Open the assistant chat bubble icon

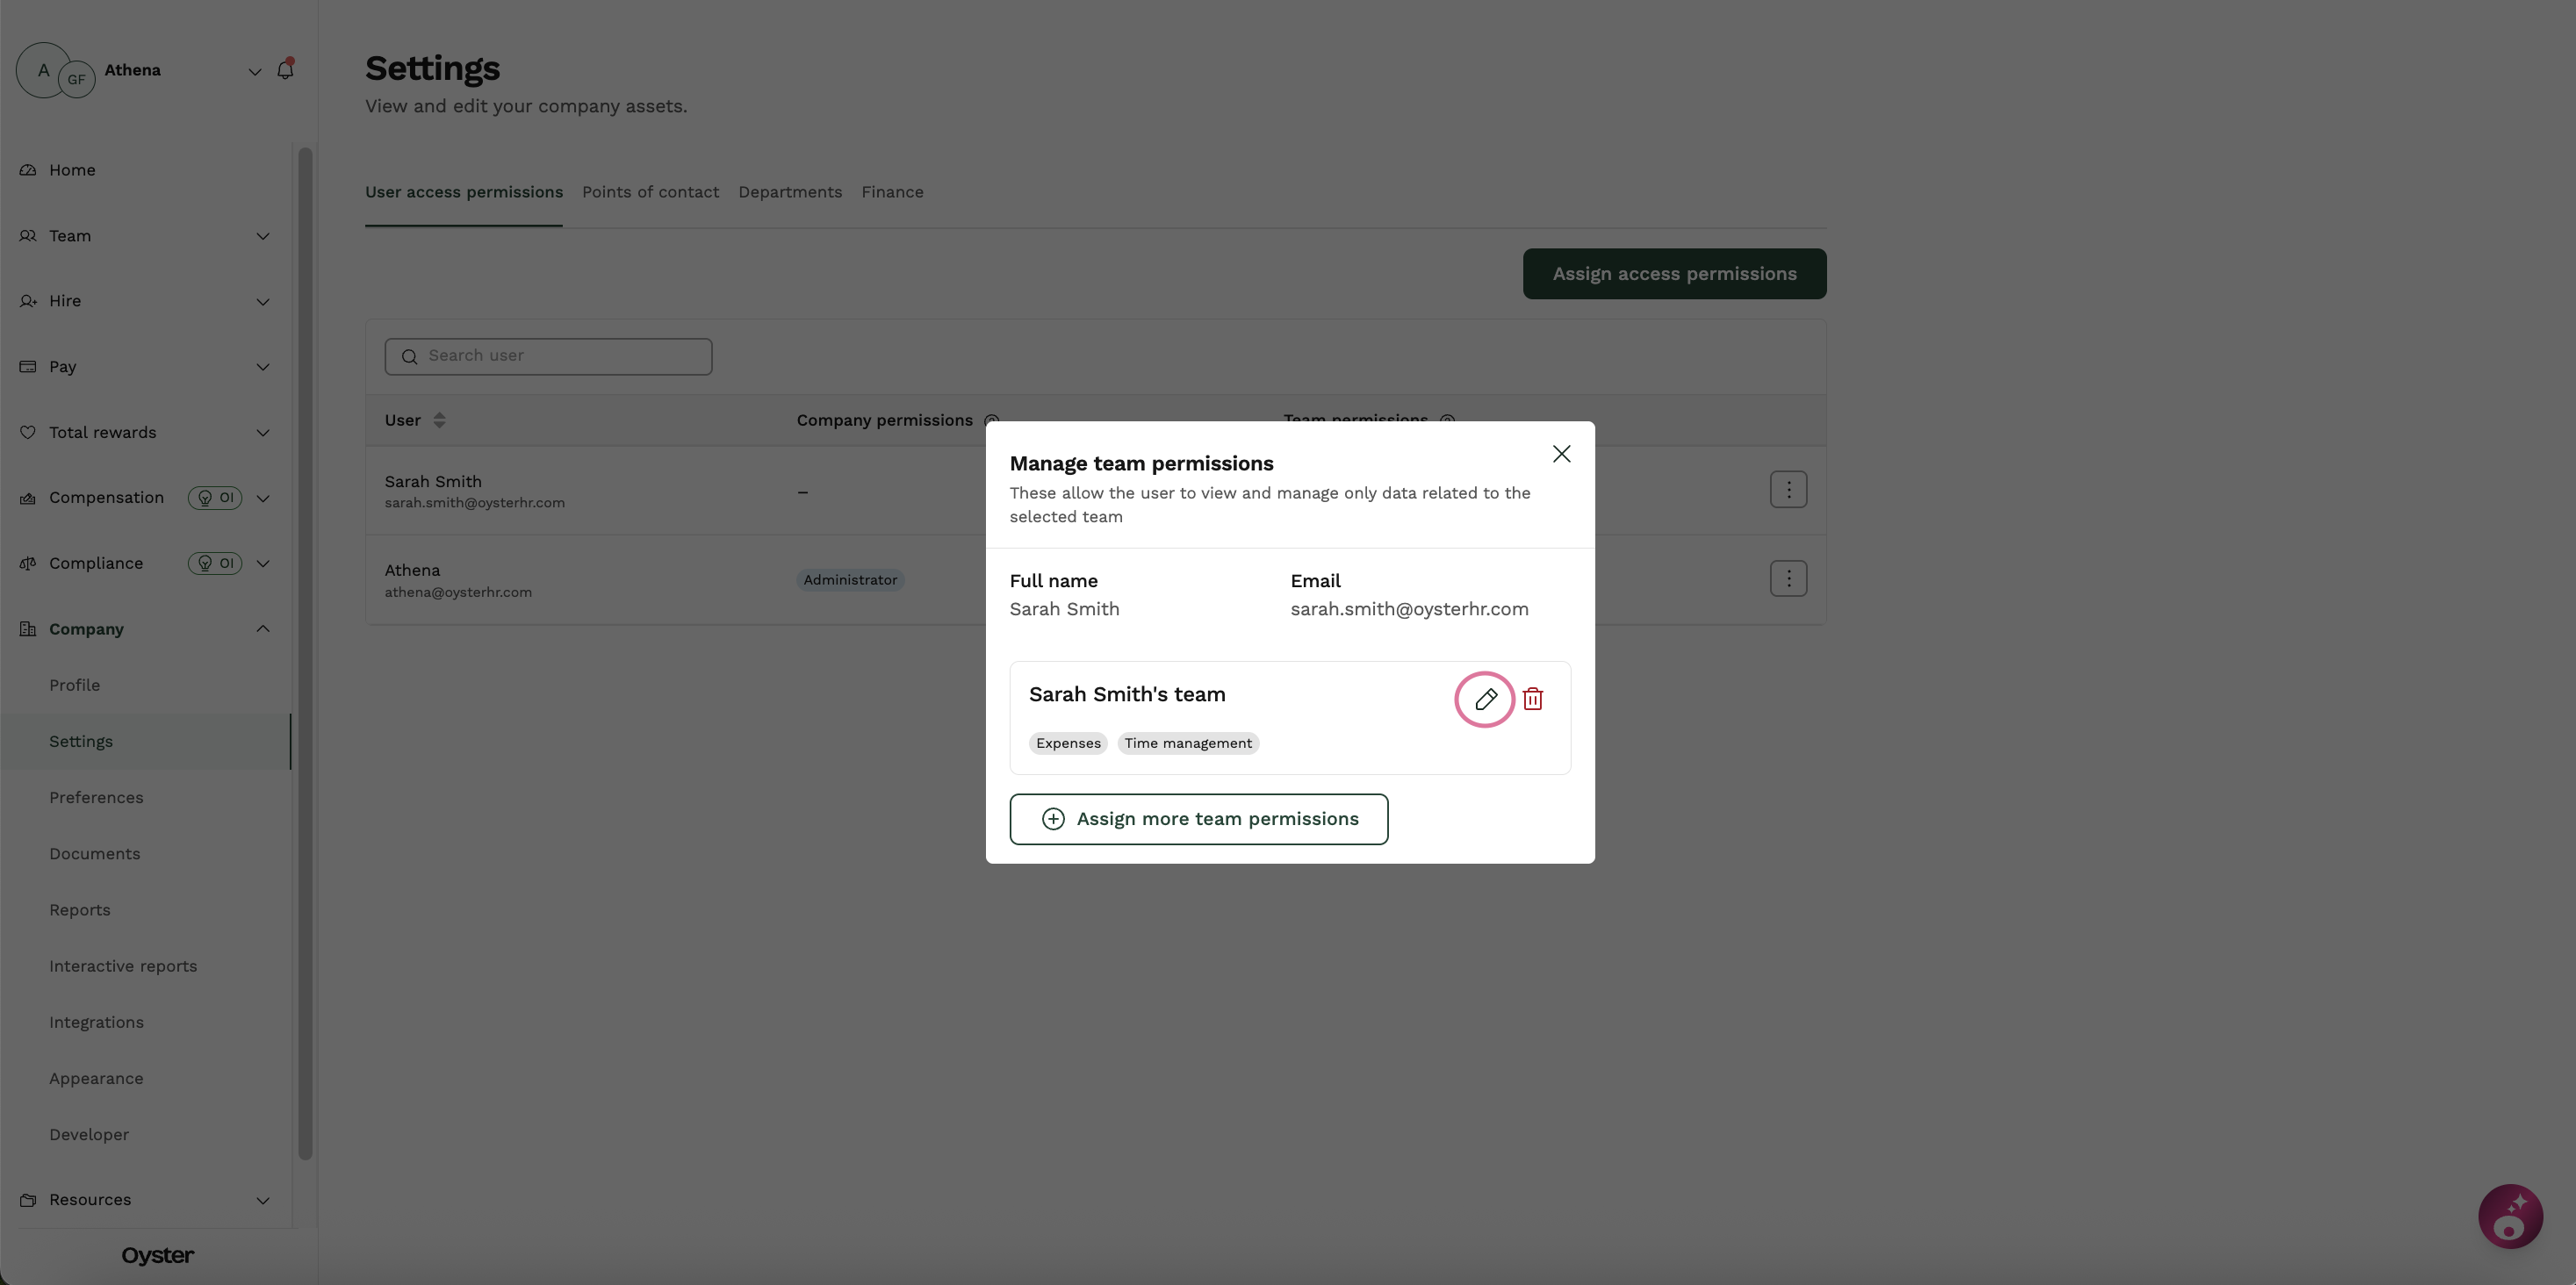pos(2510,1216)
